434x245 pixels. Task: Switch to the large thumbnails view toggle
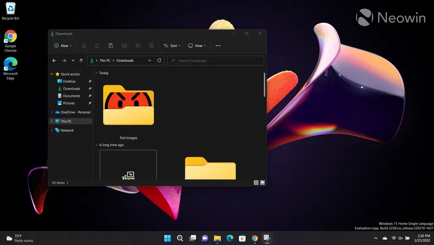(x=262, y=183)
